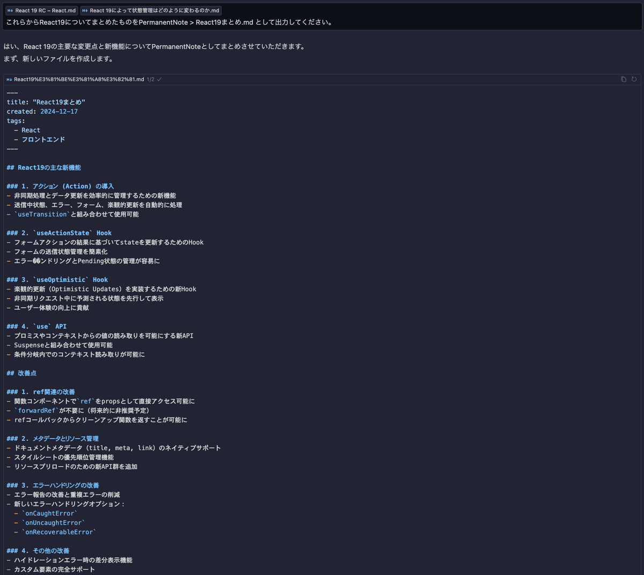Click the markdown icon on React 19 RC chip
Image resolution: width=644 pixels, height=575 pixels.
coord(10,10)
